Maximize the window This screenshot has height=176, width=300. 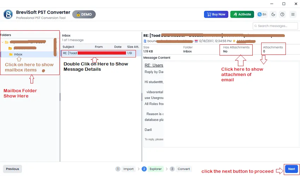click(x=284, y=4)
